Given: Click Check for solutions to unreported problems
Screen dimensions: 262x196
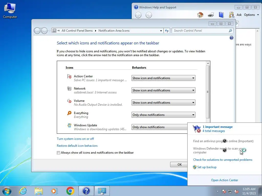Looking at the screenshot, I should [223, 160].
